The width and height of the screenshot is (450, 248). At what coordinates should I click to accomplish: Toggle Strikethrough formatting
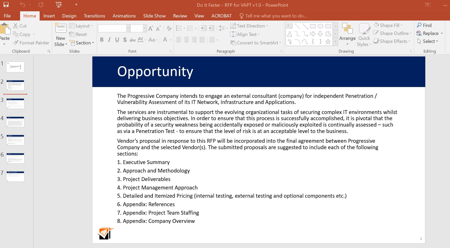pos(133,40)
